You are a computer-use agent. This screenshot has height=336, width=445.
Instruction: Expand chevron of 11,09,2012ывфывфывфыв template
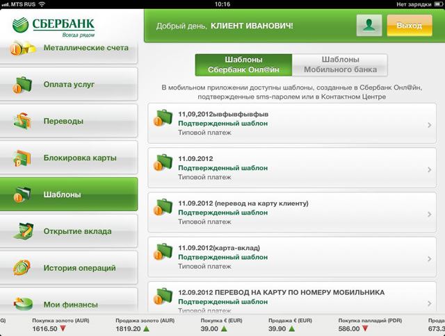(430, 125)
